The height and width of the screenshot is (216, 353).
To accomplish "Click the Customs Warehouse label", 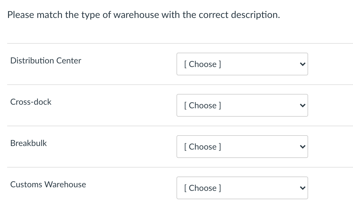I will 48,184.
